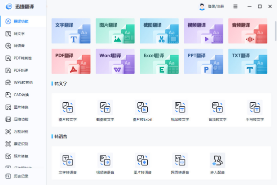Click the 登录/注册 login link

[x=216, y=7]
